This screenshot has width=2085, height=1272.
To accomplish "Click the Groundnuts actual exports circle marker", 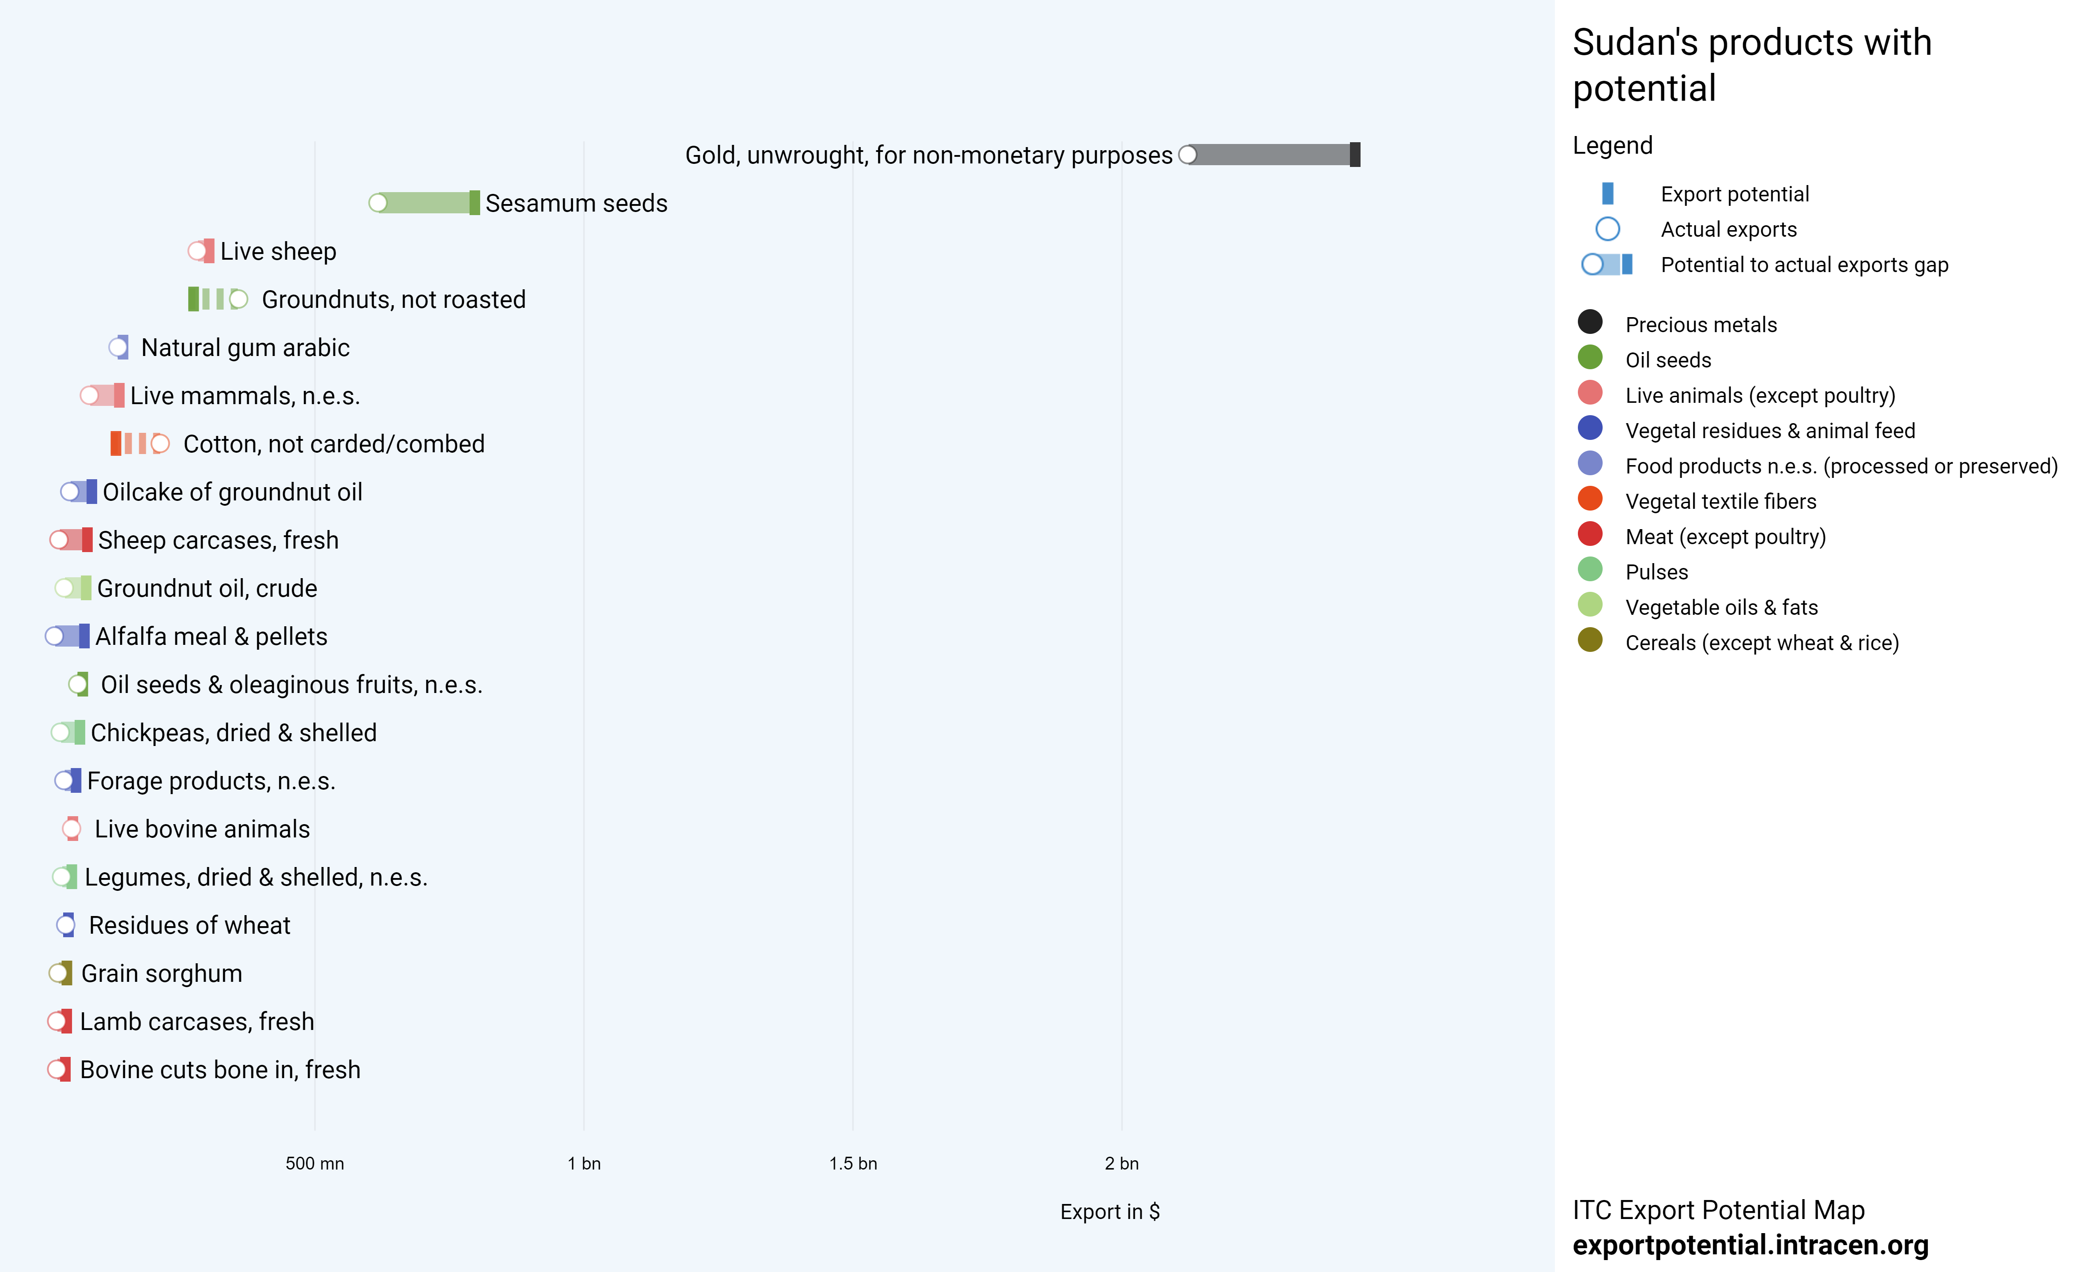I will coord(239,299).
